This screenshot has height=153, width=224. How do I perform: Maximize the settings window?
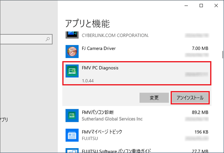coord(201,6)
